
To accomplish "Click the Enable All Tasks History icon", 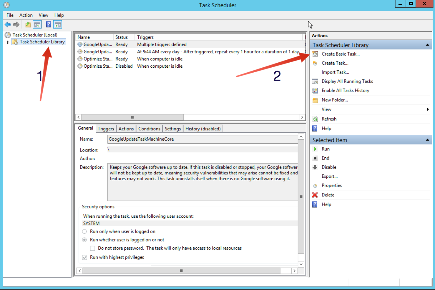I will point(315,90).
